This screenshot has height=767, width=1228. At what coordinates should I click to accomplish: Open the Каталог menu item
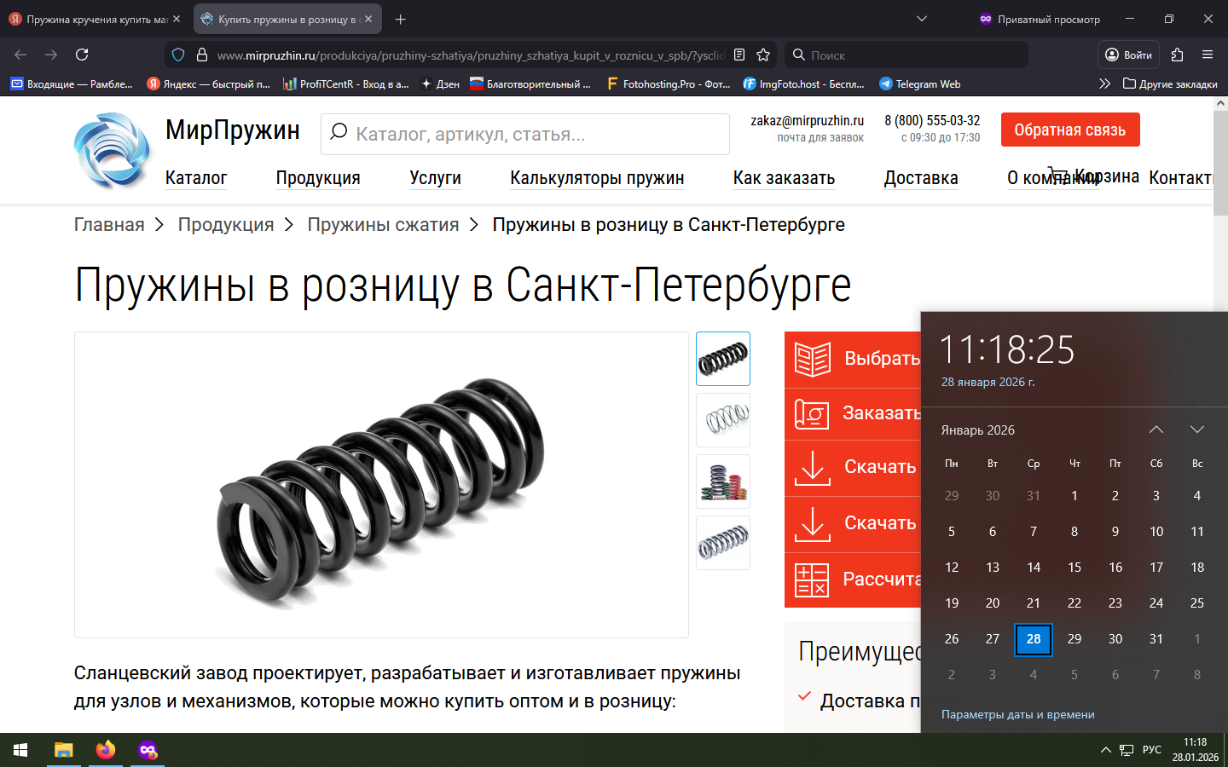click(196, 178)
